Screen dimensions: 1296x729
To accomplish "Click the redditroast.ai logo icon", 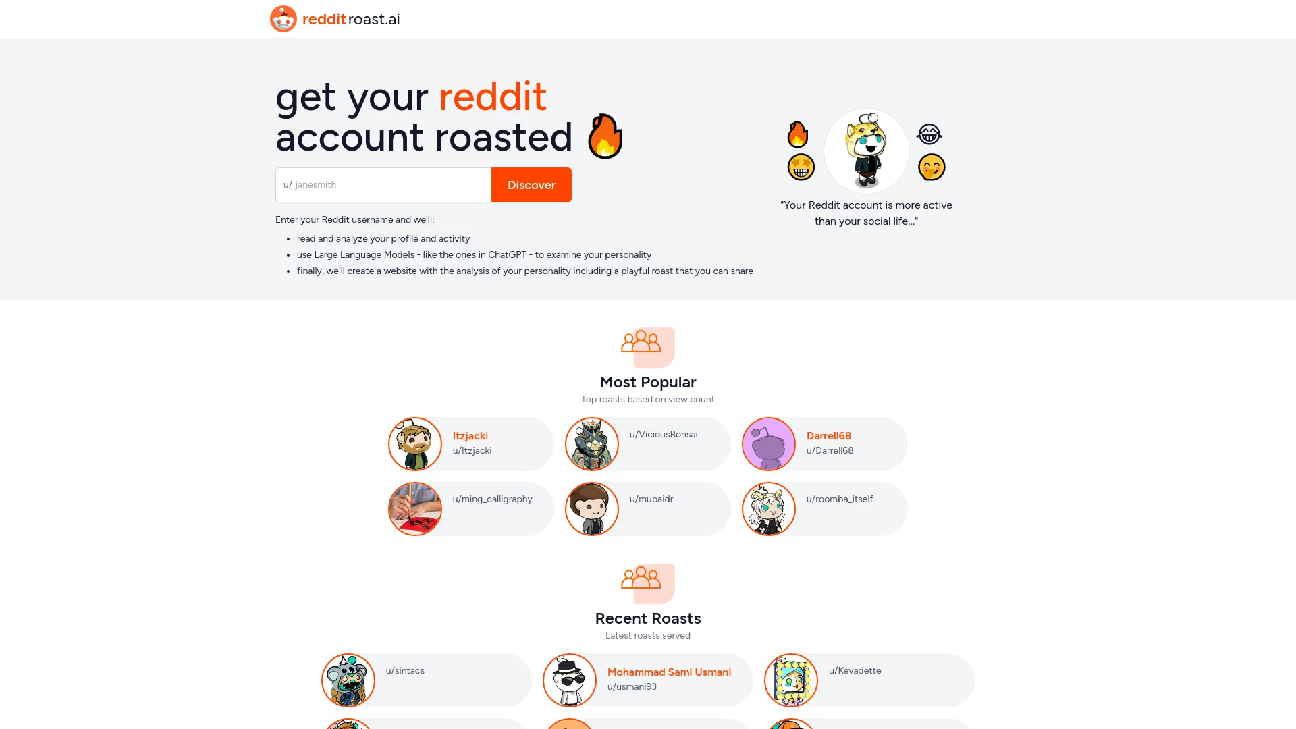I will [284, 19].
